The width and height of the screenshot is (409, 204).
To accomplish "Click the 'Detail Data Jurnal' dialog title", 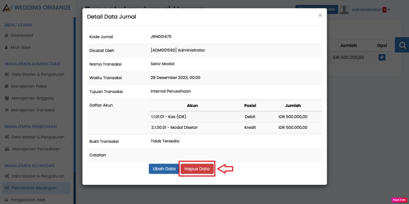I will click(x=111, y=17).
